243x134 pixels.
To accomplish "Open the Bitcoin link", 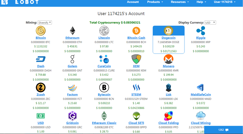I will pos(40,38).
